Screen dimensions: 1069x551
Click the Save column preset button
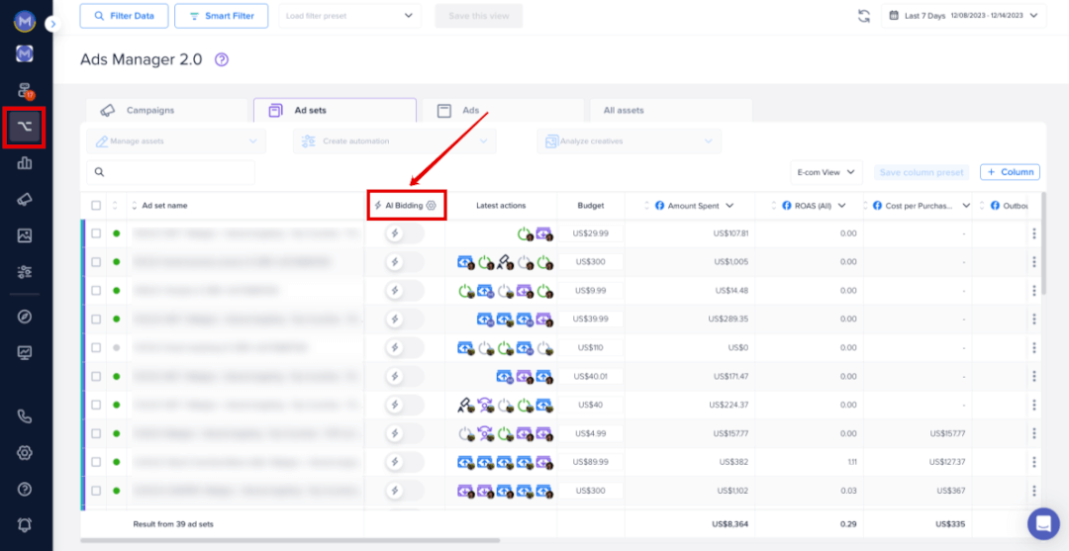(x=922, y=172)
